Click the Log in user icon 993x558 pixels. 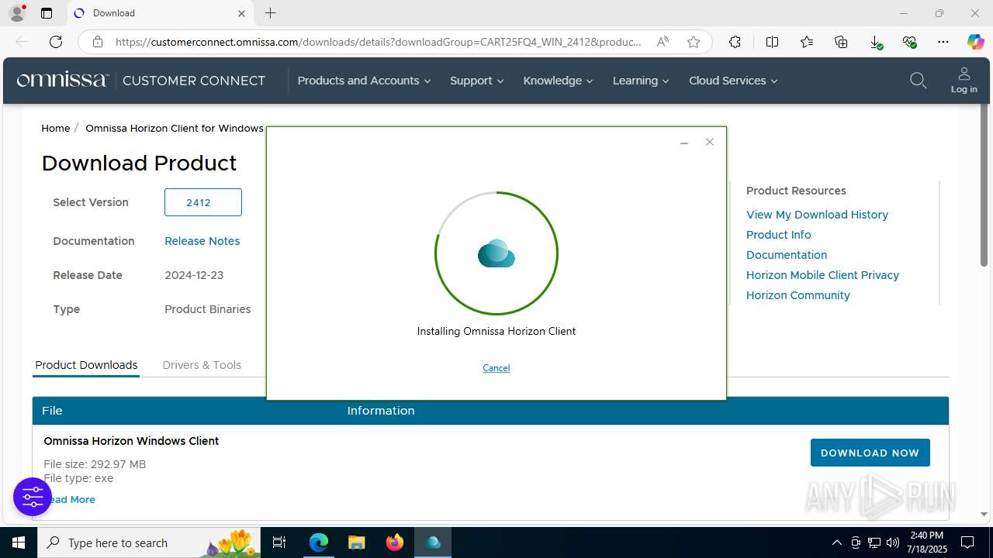[x=964, y=80]
